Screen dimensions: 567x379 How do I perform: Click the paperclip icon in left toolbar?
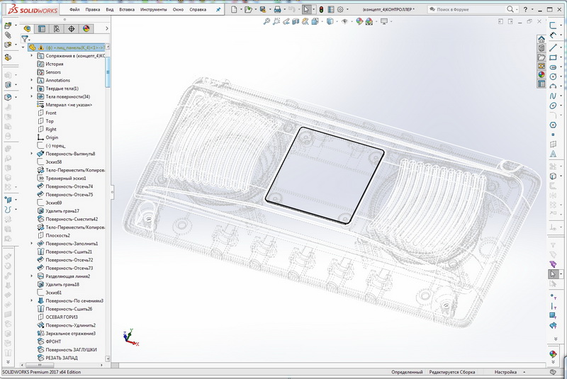click(x=8, y=35)
